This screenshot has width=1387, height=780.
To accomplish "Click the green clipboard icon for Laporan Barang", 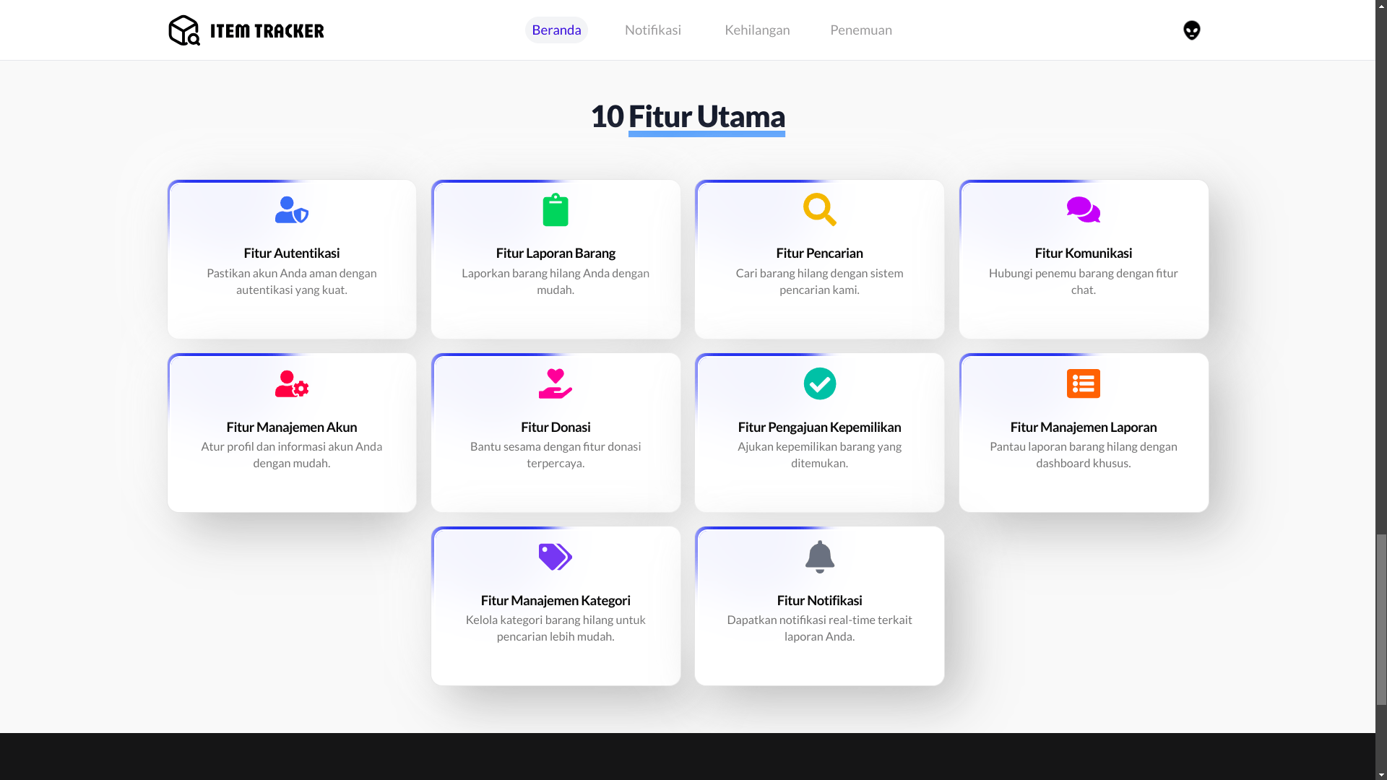I will [555, 209].
